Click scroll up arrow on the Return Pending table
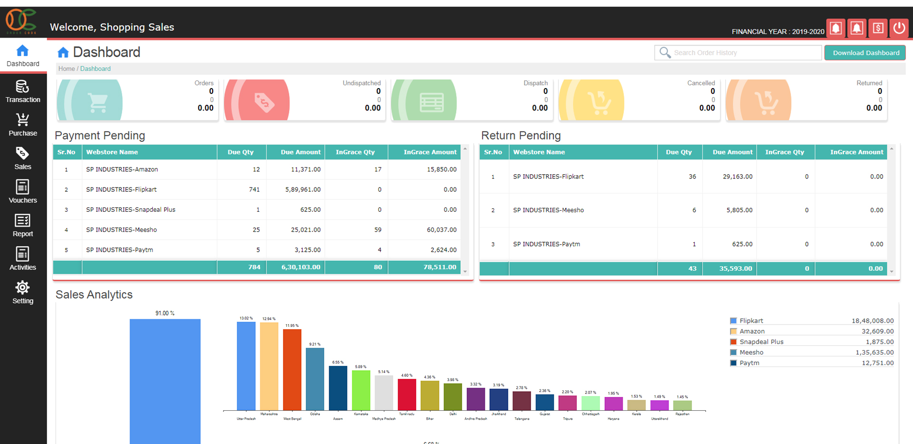 [892, 149]
